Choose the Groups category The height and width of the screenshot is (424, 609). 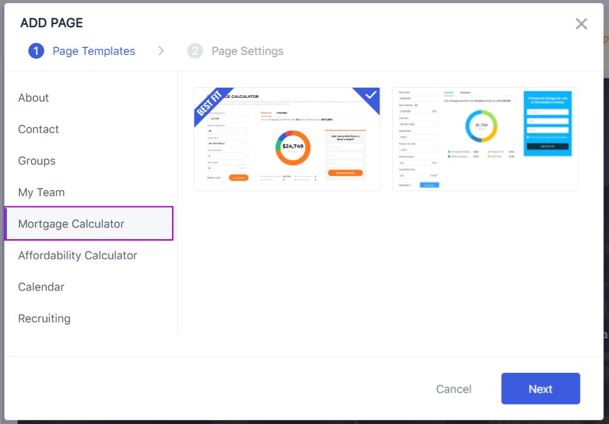pyautogui.click(x=37, y=161)
